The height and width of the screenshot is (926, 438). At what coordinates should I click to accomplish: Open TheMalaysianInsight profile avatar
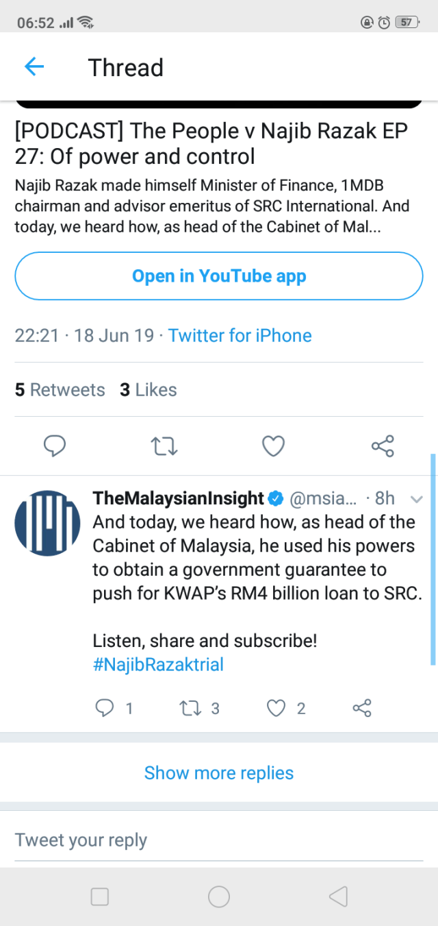(x=47, y=522)
